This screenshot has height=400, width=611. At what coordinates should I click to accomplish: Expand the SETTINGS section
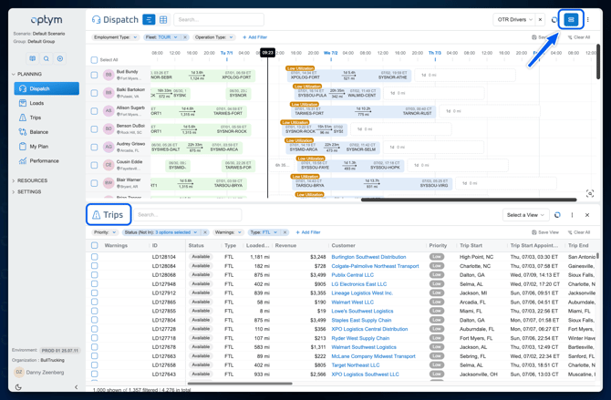click(26, 192)
